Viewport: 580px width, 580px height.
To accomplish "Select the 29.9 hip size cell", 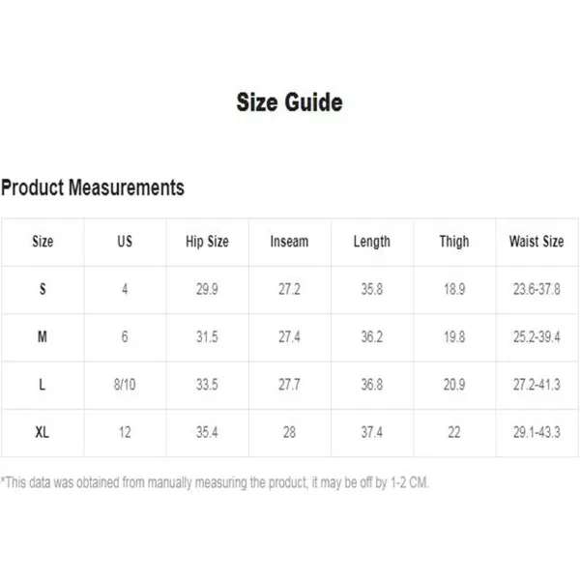I will point(207,290).
